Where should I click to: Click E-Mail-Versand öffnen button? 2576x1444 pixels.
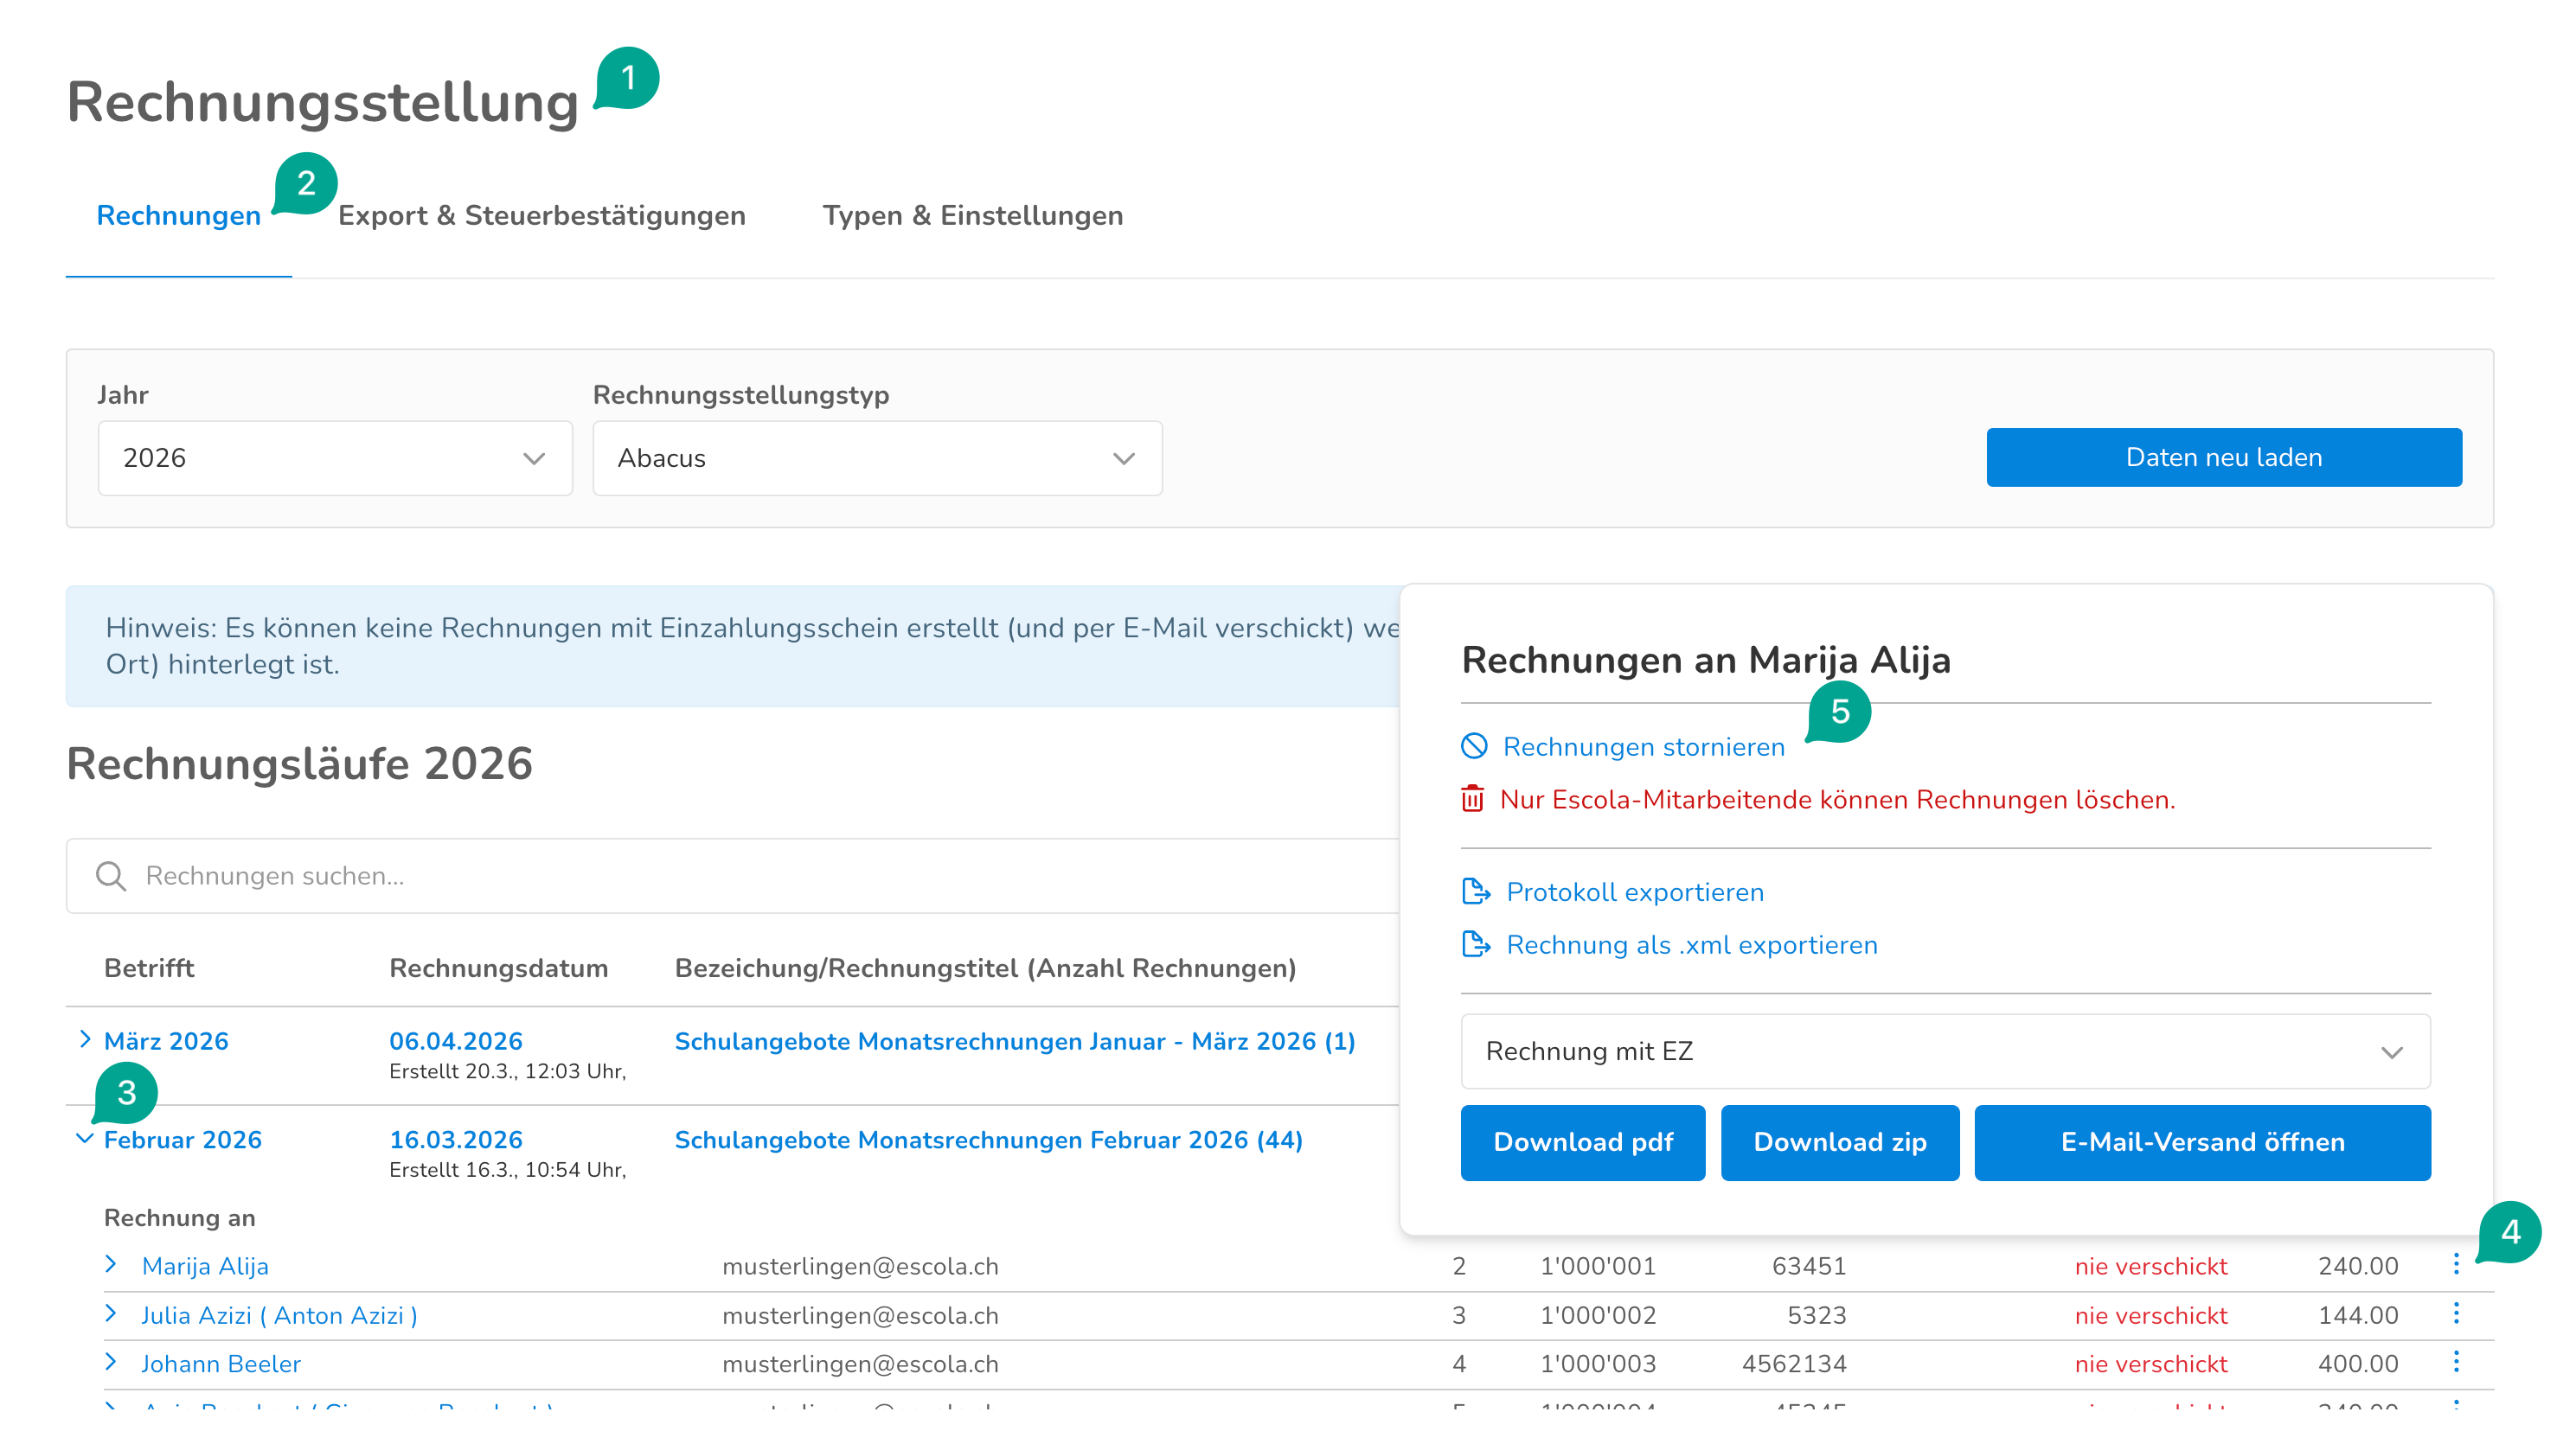tap(2203, 1142)
